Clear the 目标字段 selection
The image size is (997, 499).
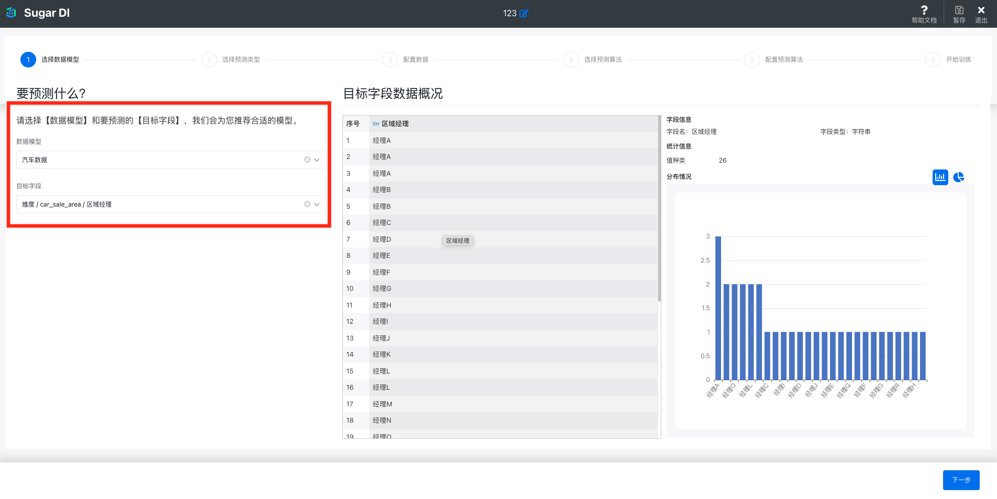pos(307,204)
